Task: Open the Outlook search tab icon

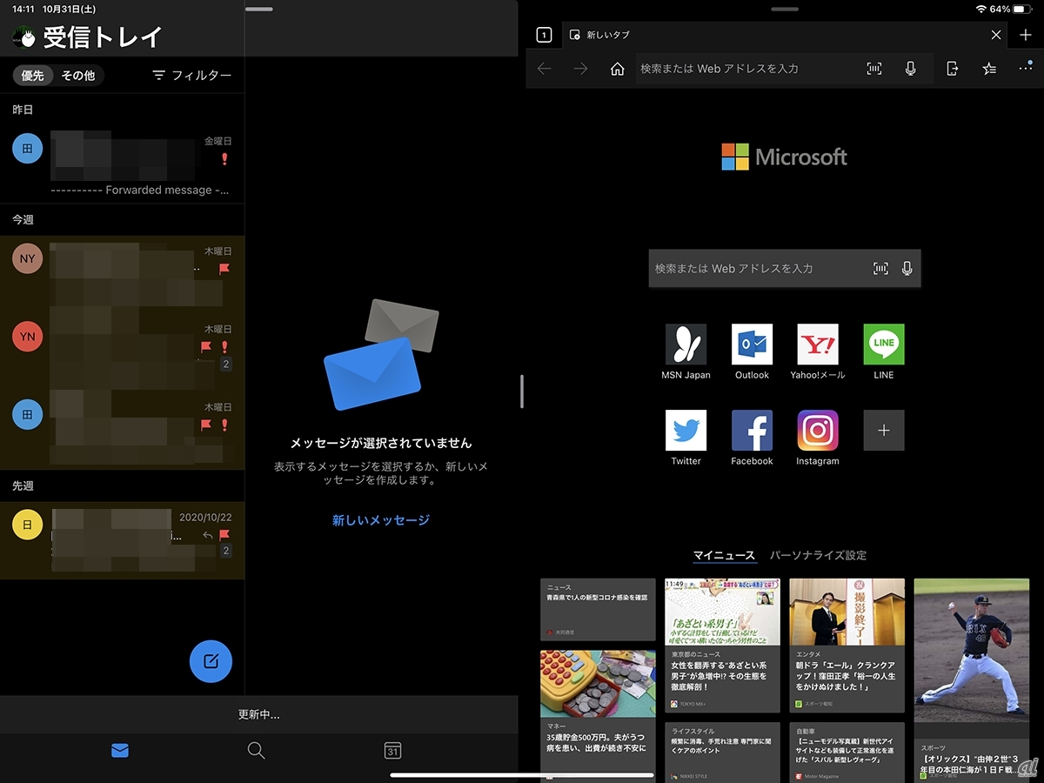Action: coord(256,751)
